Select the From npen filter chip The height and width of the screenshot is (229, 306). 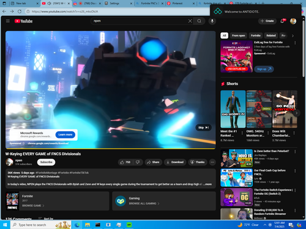[238, 35]
